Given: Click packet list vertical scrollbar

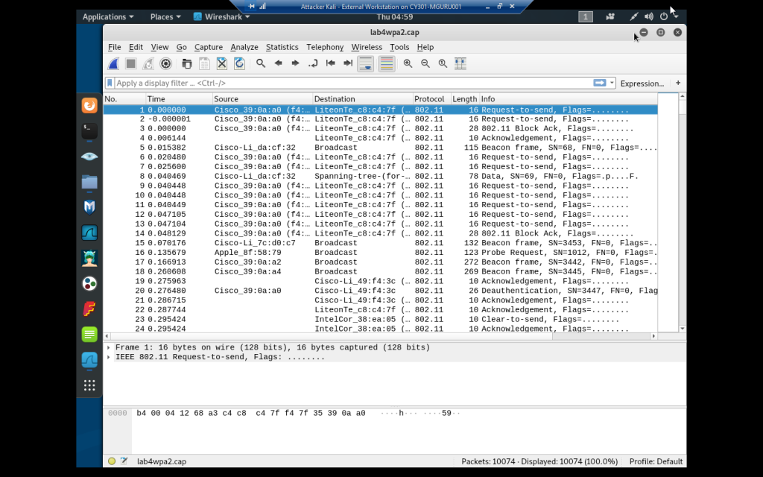Looking at the screenshot, I should [x=683, y=212].
